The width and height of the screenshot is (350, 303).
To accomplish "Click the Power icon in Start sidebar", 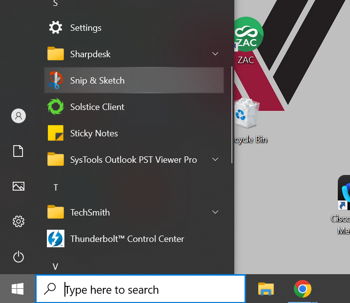I will 19,257.
